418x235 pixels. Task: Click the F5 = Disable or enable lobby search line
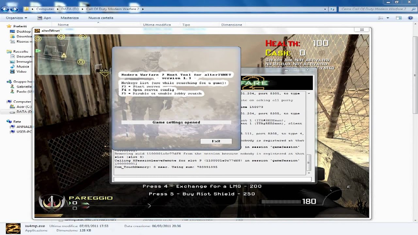pos(162,93)
